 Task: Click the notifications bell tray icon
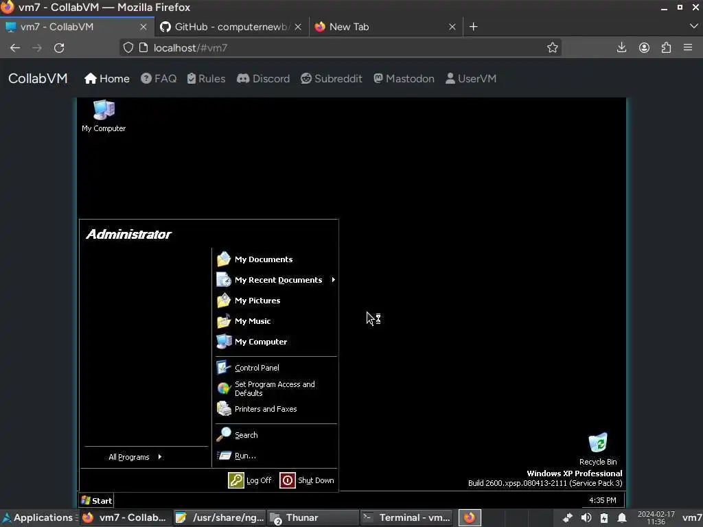(x=622, y=518)
